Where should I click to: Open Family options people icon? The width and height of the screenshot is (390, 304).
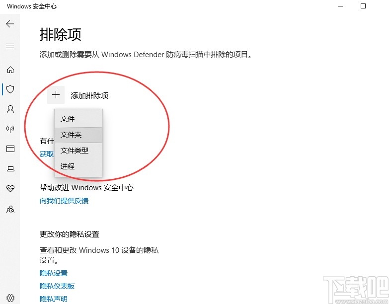click(10, 209)
